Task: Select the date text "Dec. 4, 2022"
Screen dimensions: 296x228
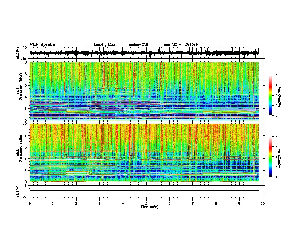Action: coord(104,45)
